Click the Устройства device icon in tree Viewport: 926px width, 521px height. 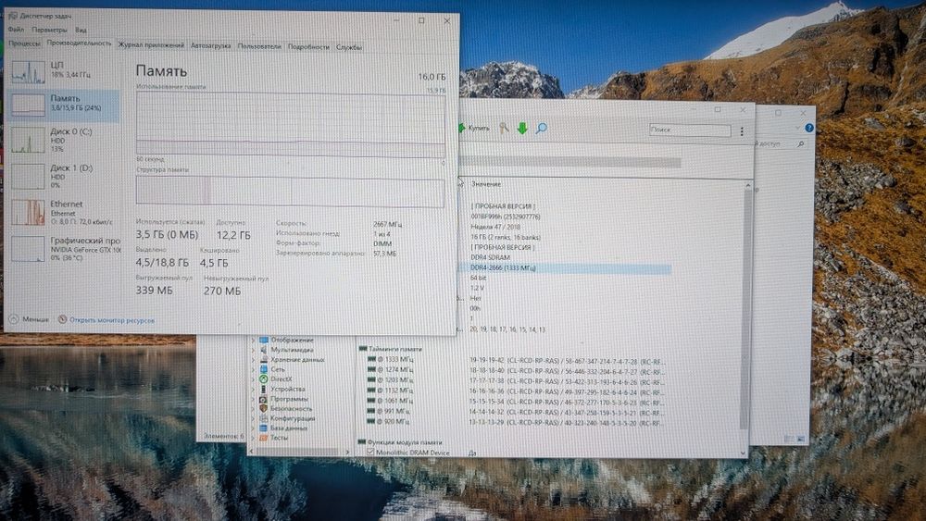pyautogui.click(x=263, y=389)
